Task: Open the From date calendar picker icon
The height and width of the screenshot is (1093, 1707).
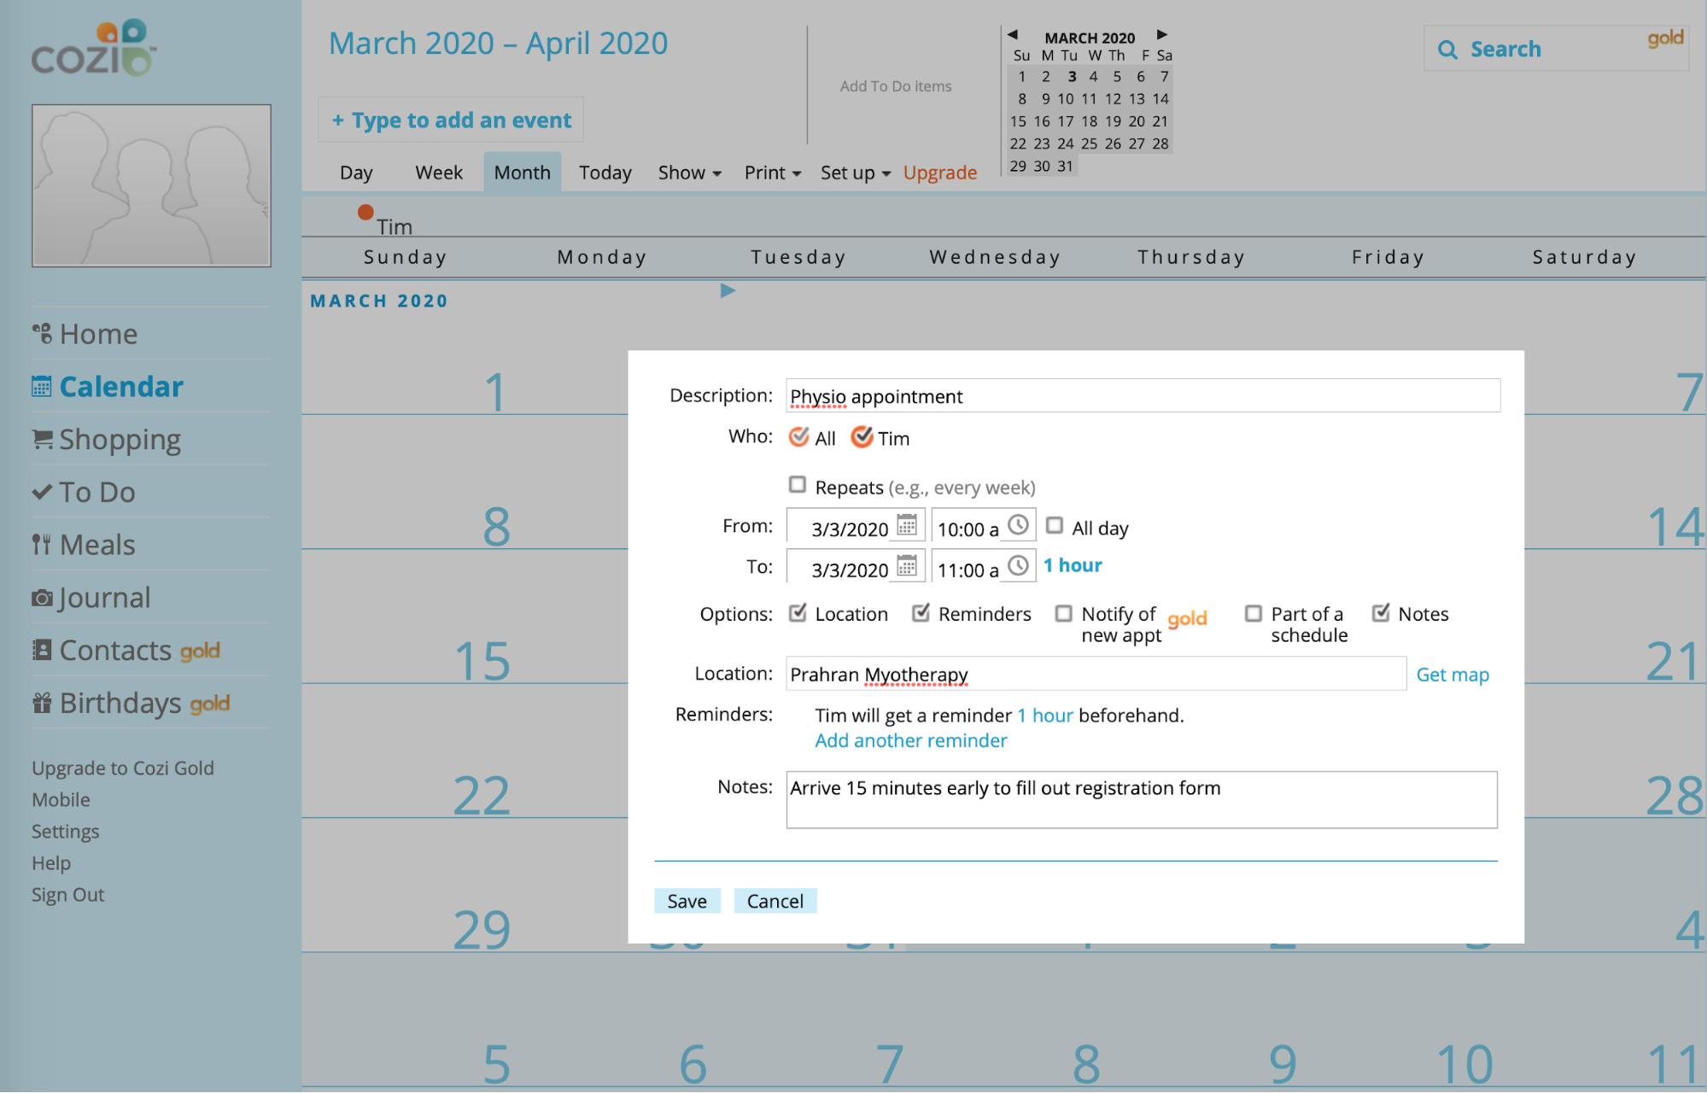Action: (907, 525)
